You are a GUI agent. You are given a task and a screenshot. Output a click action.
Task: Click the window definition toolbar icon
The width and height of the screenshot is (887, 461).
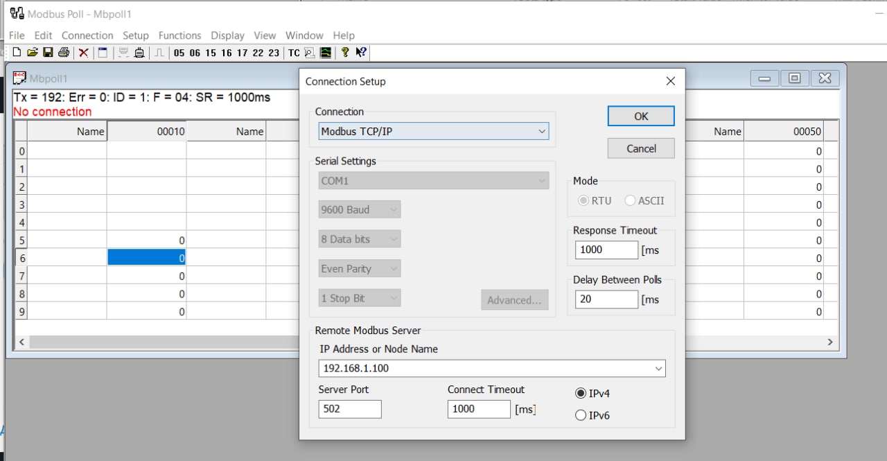point(103,53)
